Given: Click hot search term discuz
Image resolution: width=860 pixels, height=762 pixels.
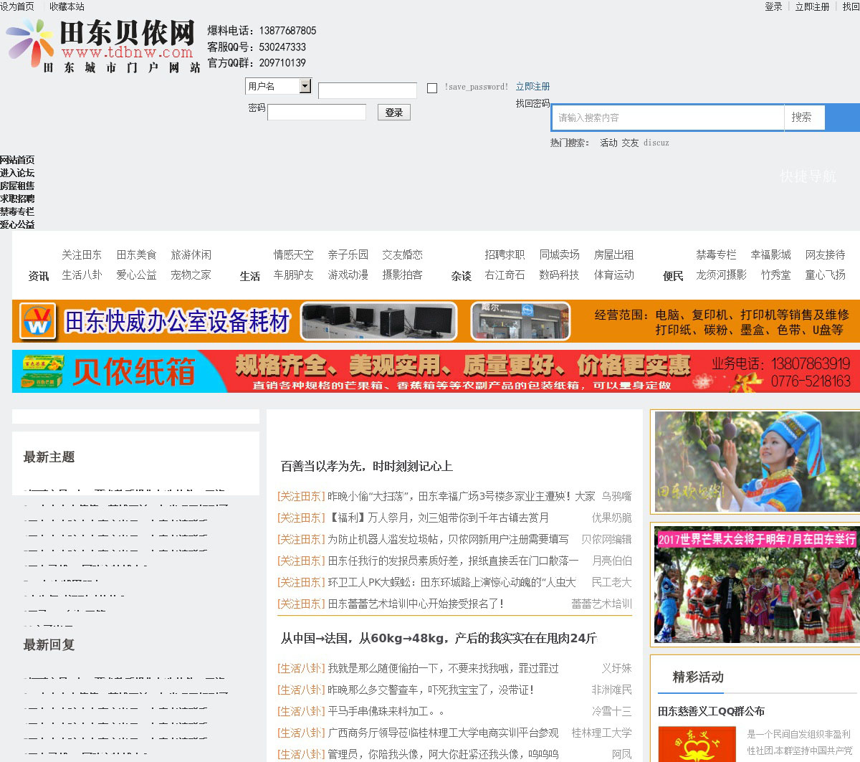Looking at the screenshot, I should point(656,143).
